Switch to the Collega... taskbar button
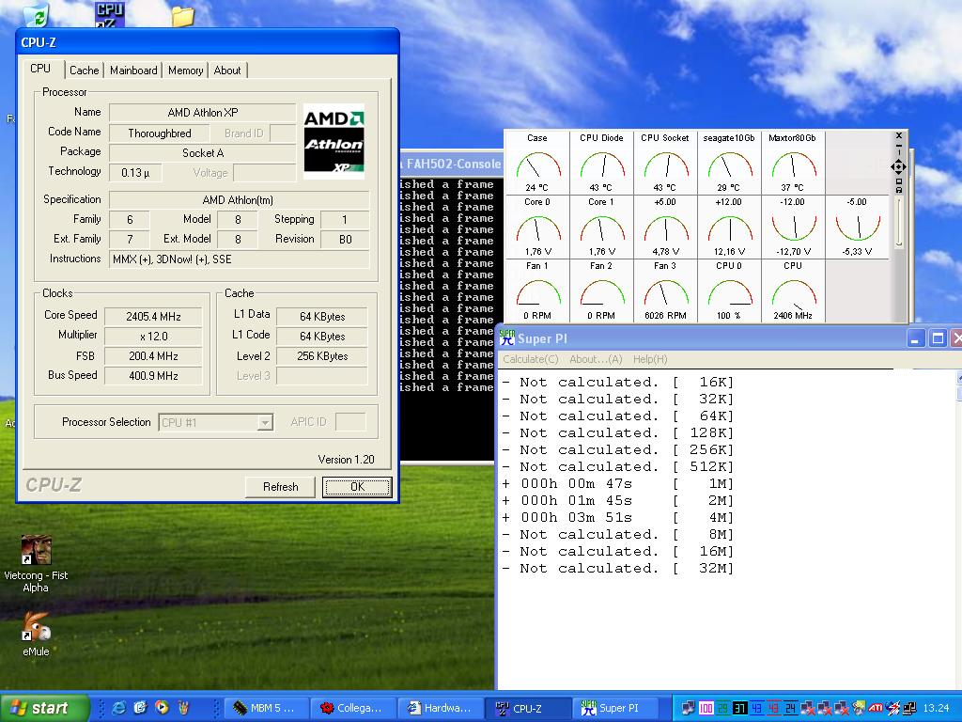 [351, 708]
